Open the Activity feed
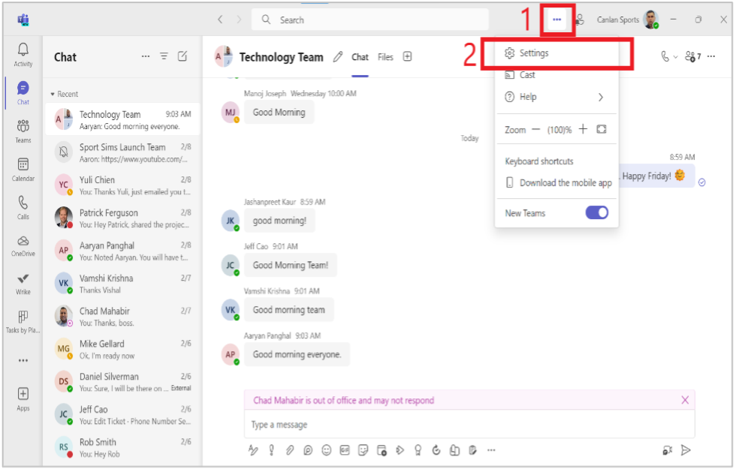 point(23,55)
